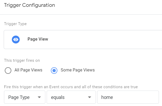
Task: Open the Page View trigger type box
Action: (83, 40)
